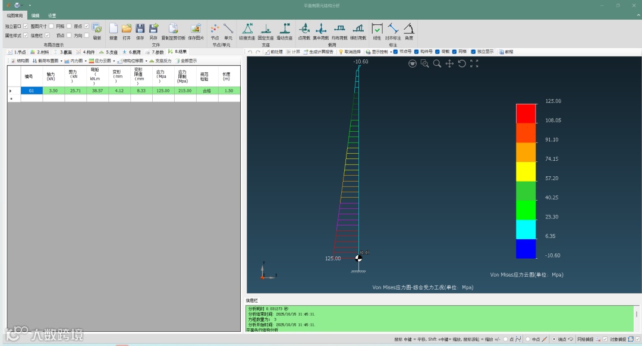The image size is (642, 346).
Task: Click the 铰接支座 hinged support icon
Action: point(246,28)
